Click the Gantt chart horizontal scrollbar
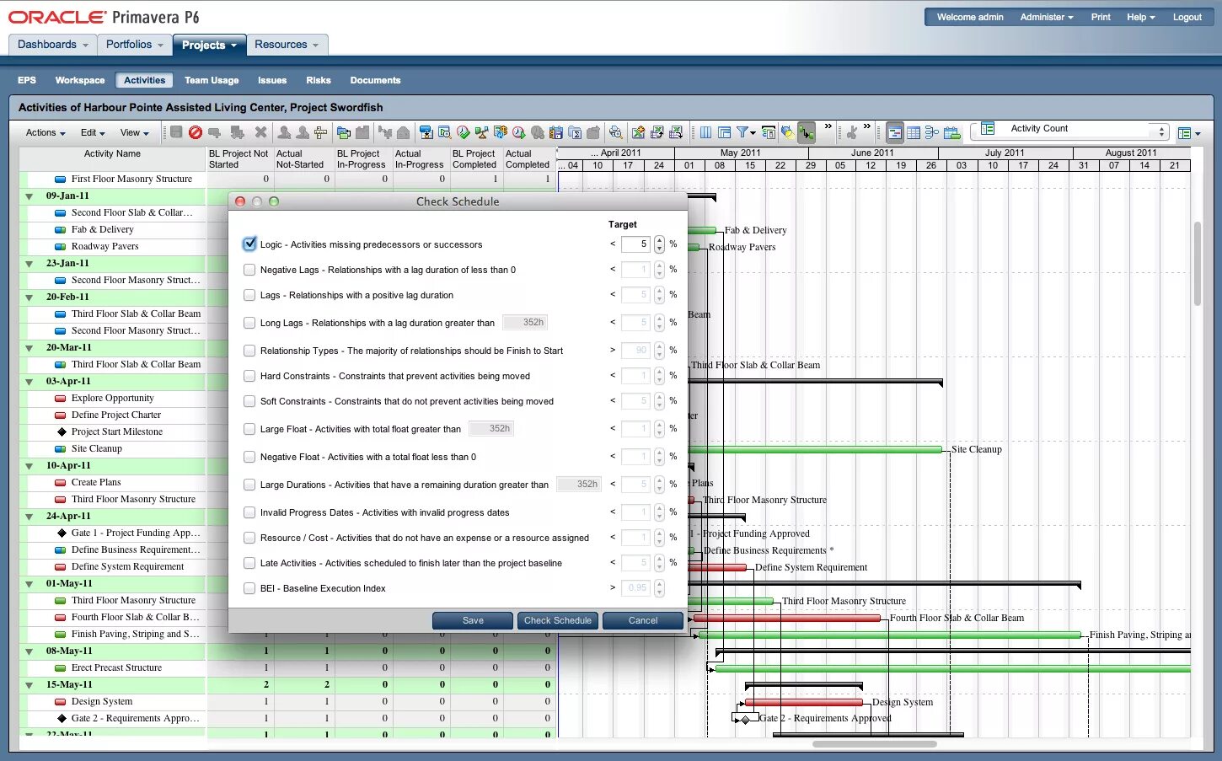Viewport: 1222px width, 761px height. pyautogui.click(x=875, y=744)
